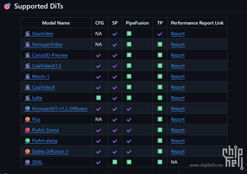247x174 pixels.
Task: Open the CogVideoX row's performance Report
Action: click(x=178, y=87)
